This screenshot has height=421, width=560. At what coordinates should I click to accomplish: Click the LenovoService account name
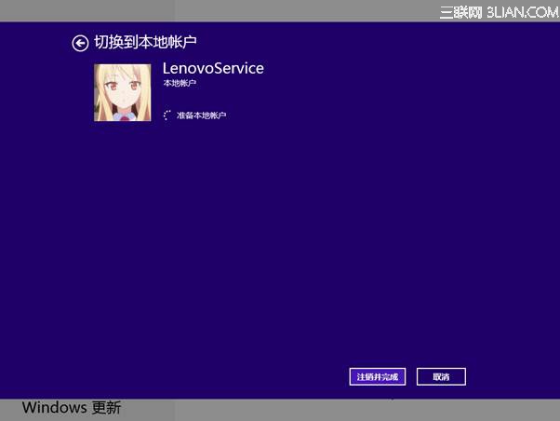click(x=213, y=68)
